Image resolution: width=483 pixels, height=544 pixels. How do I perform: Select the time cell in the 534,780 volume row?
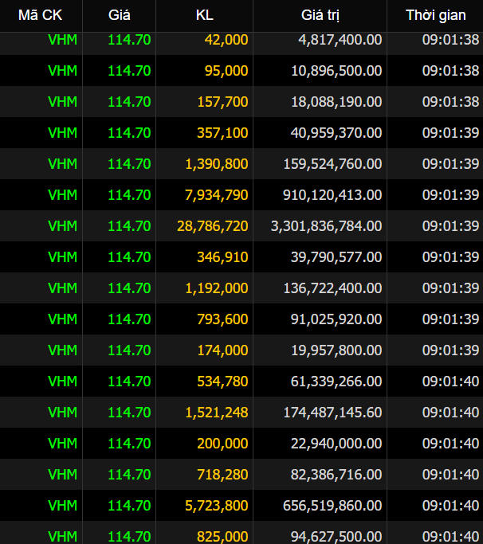tap(450, 382)
